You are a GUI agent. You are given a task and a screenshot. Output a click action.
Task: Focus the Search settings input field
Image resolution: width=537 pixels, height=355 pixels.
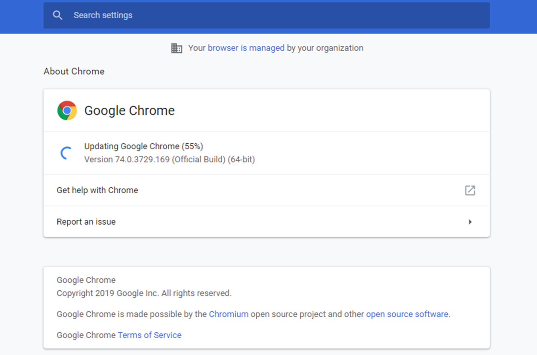pyautogui.click(x=261, y=15)
